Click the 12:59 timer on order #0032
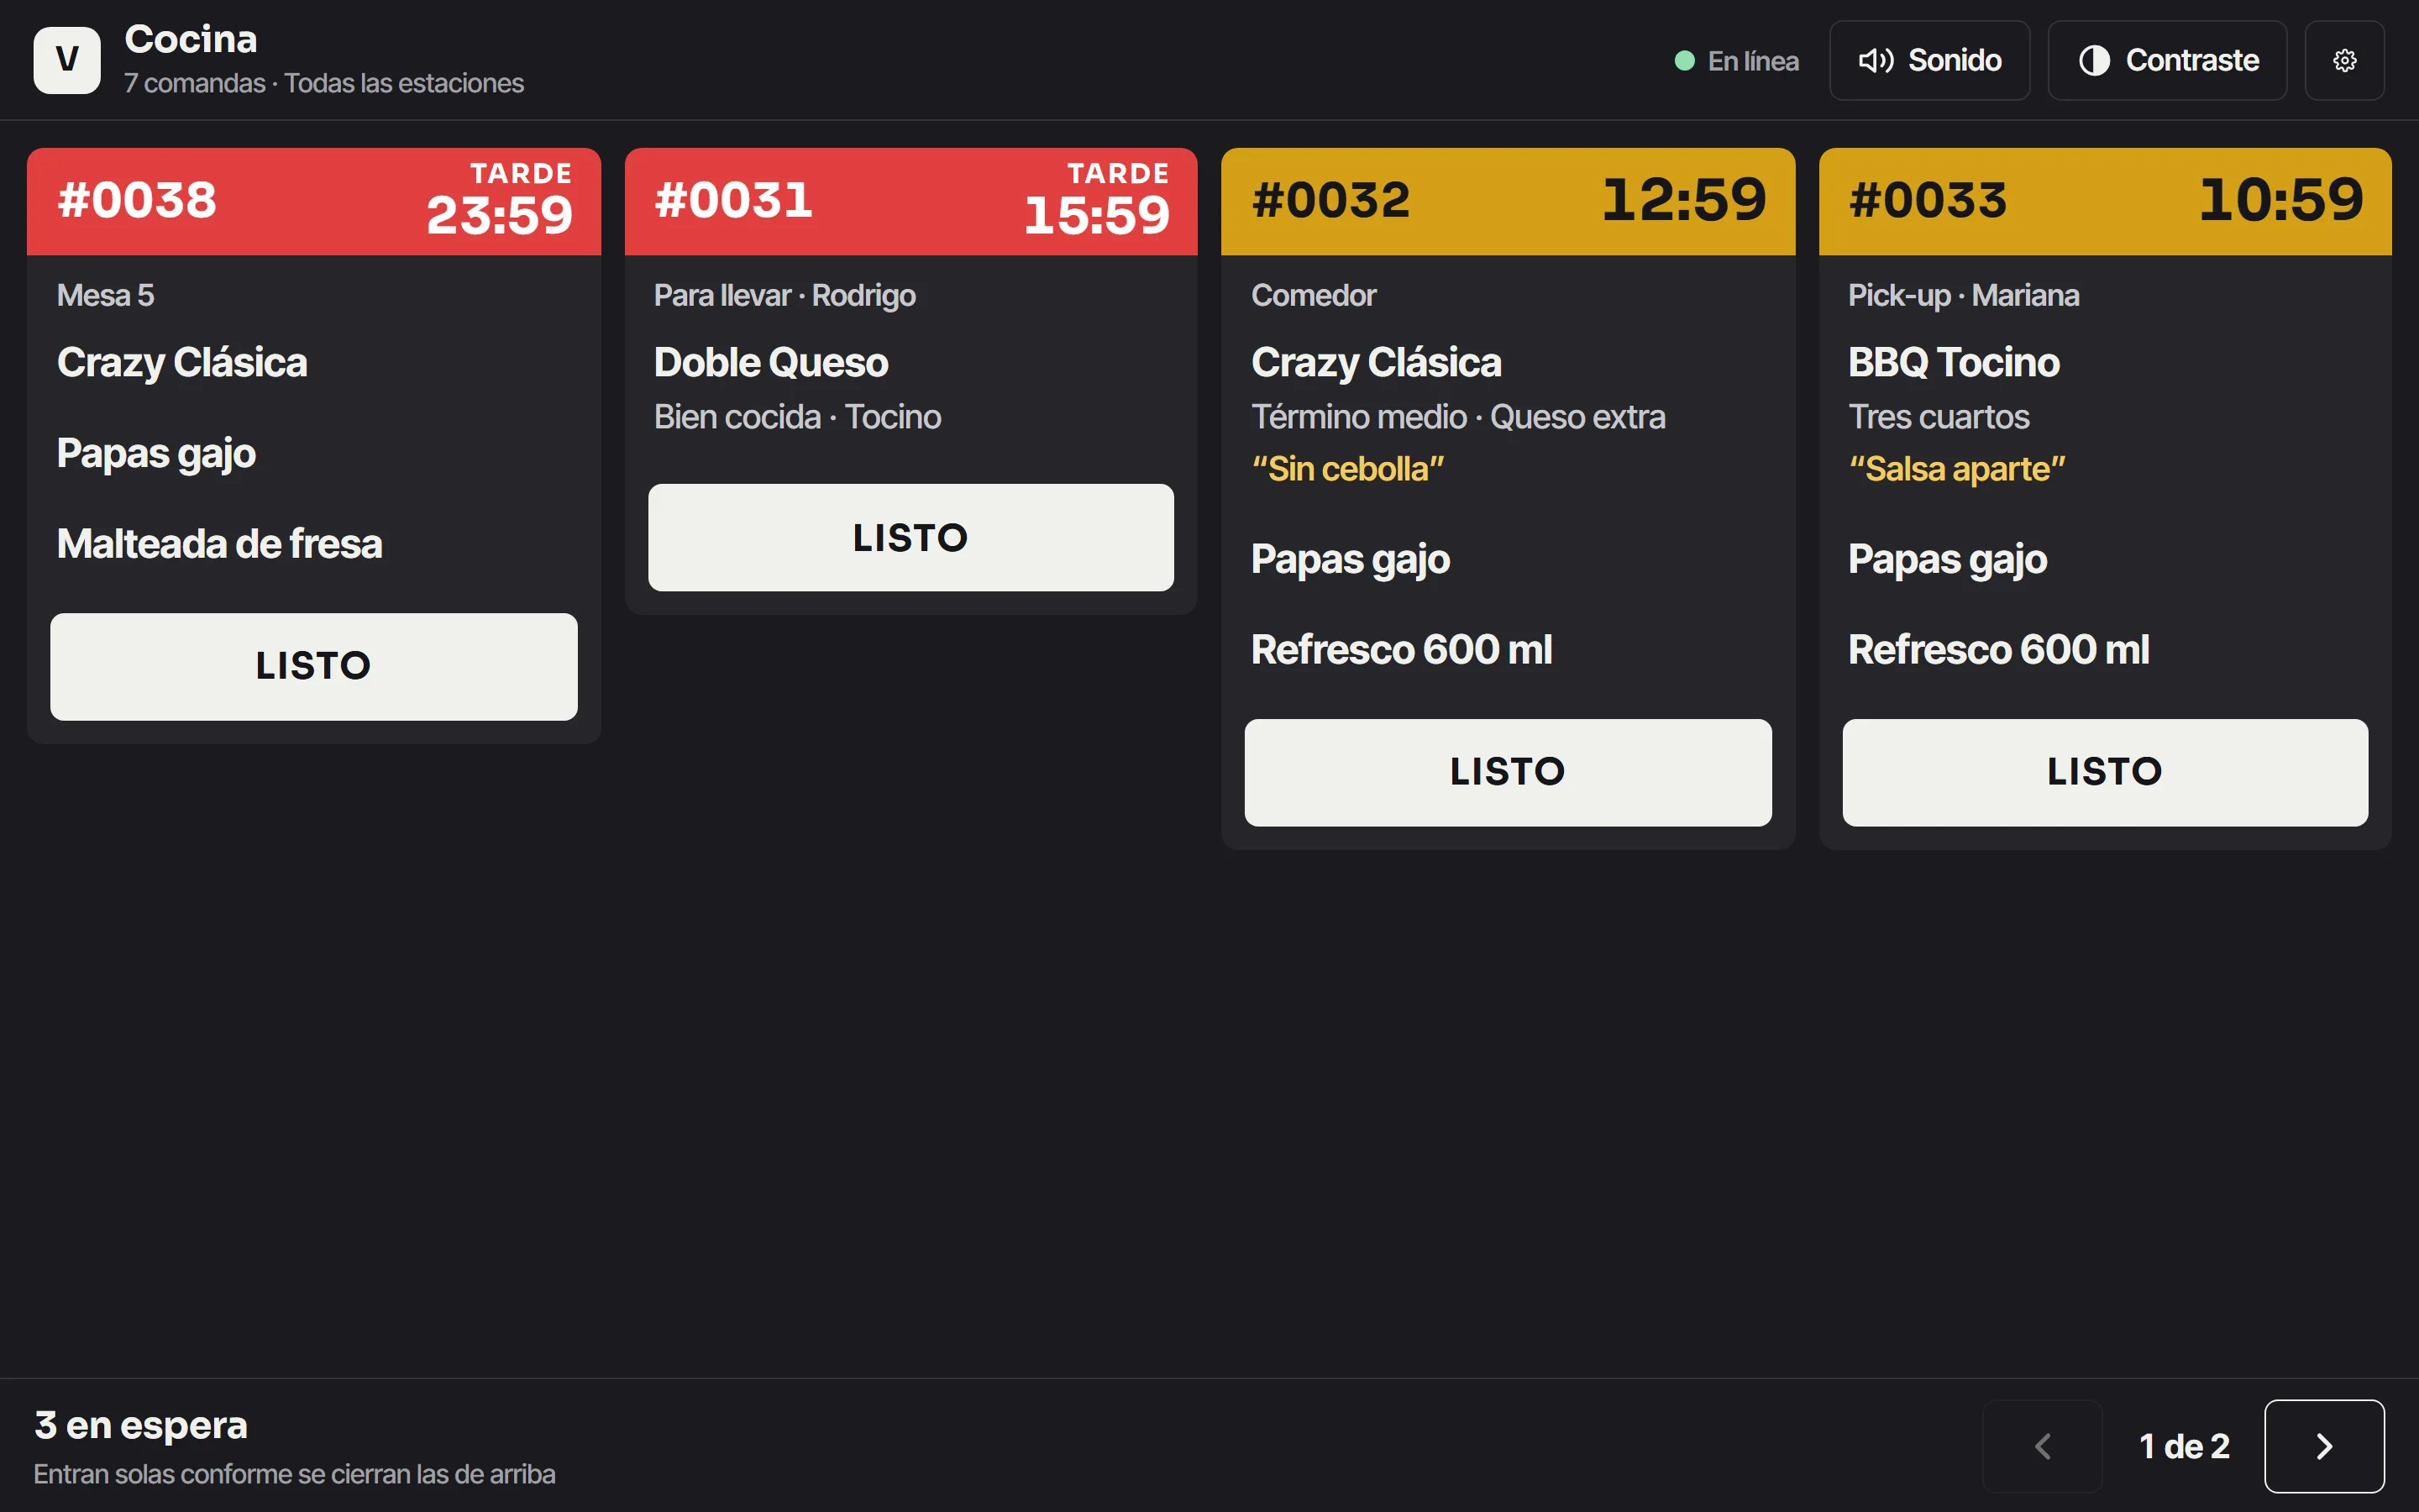2419x1512 pixels. [1684, 199]
